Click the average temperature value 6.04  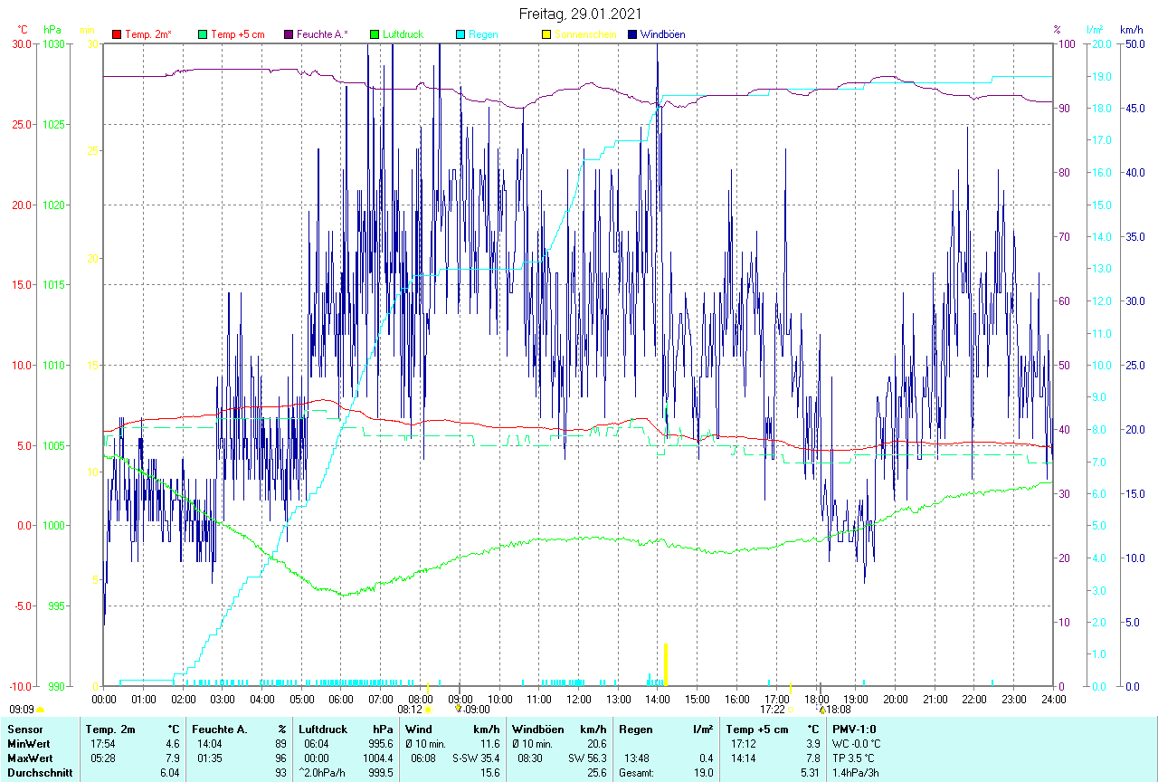point(169,773)
